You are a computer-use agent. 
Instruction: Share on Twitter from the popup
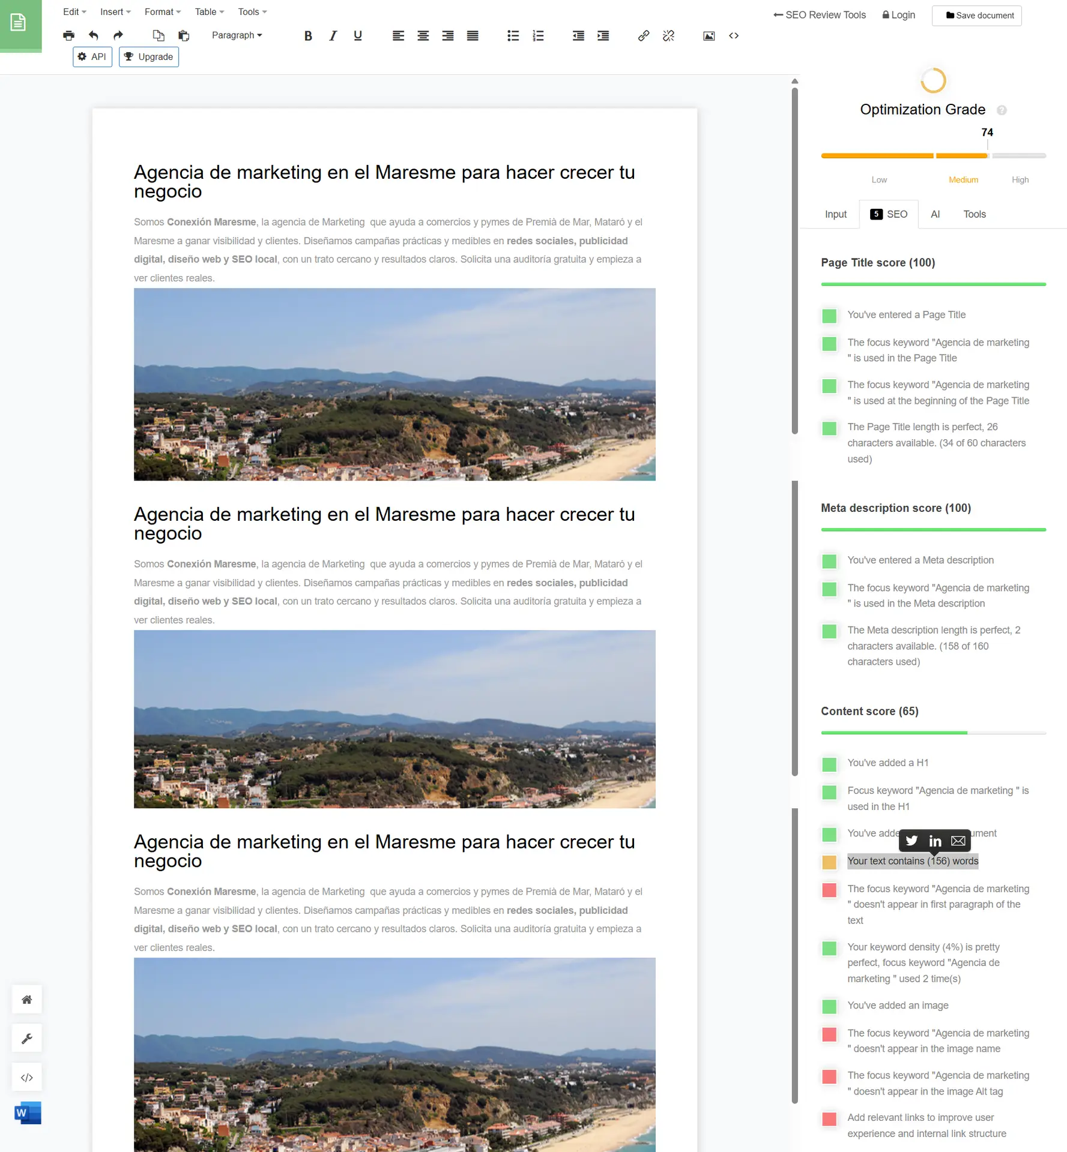(911, 841)
